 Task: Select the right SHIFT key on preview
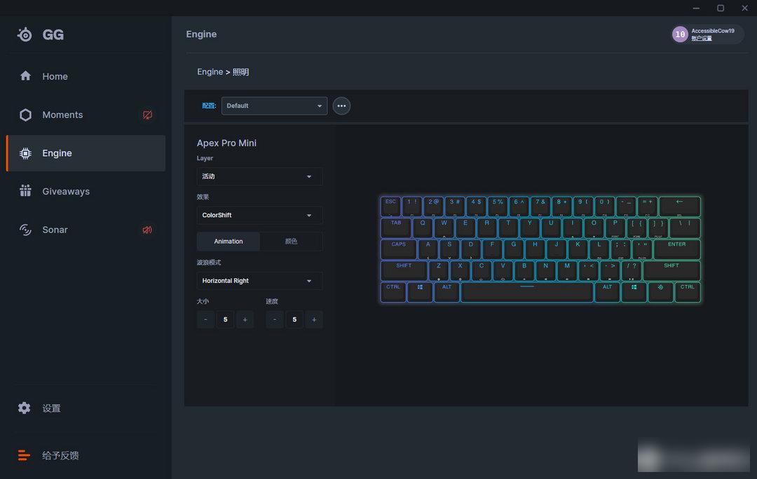(671, 270)
